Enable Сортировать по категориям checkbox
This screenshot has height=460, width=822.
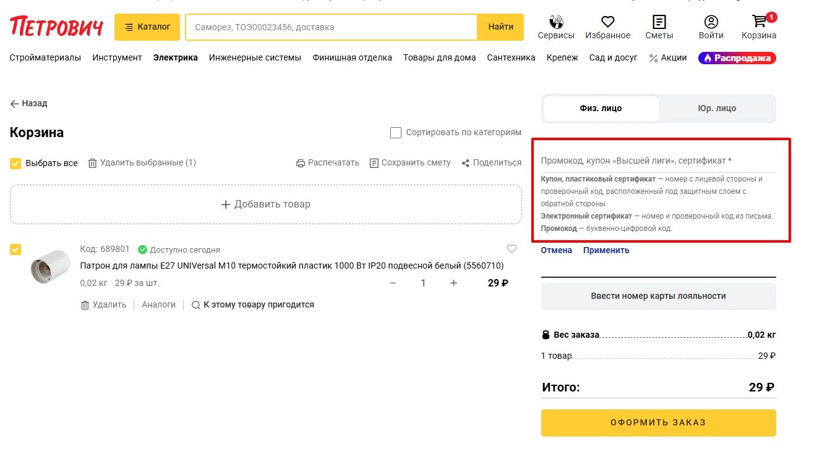pos(396,133)
